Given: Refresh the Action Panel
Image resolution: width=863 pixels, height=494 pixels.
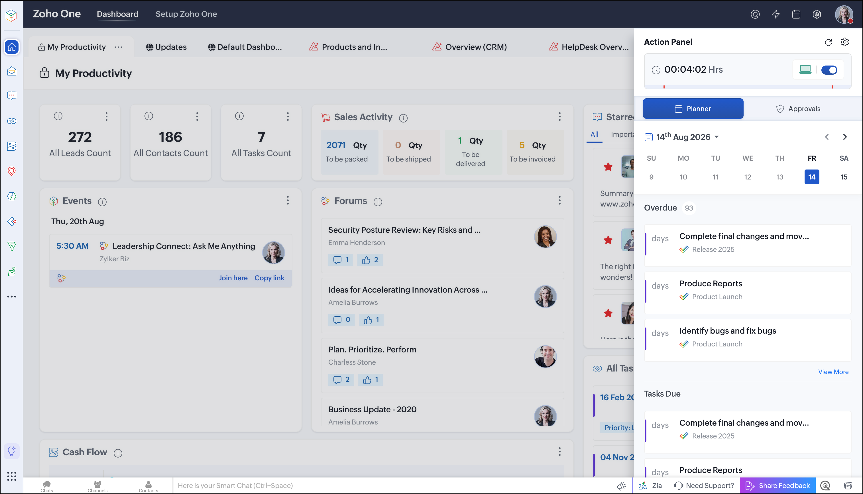Looking at the screenshot, I should pos(829,42).
